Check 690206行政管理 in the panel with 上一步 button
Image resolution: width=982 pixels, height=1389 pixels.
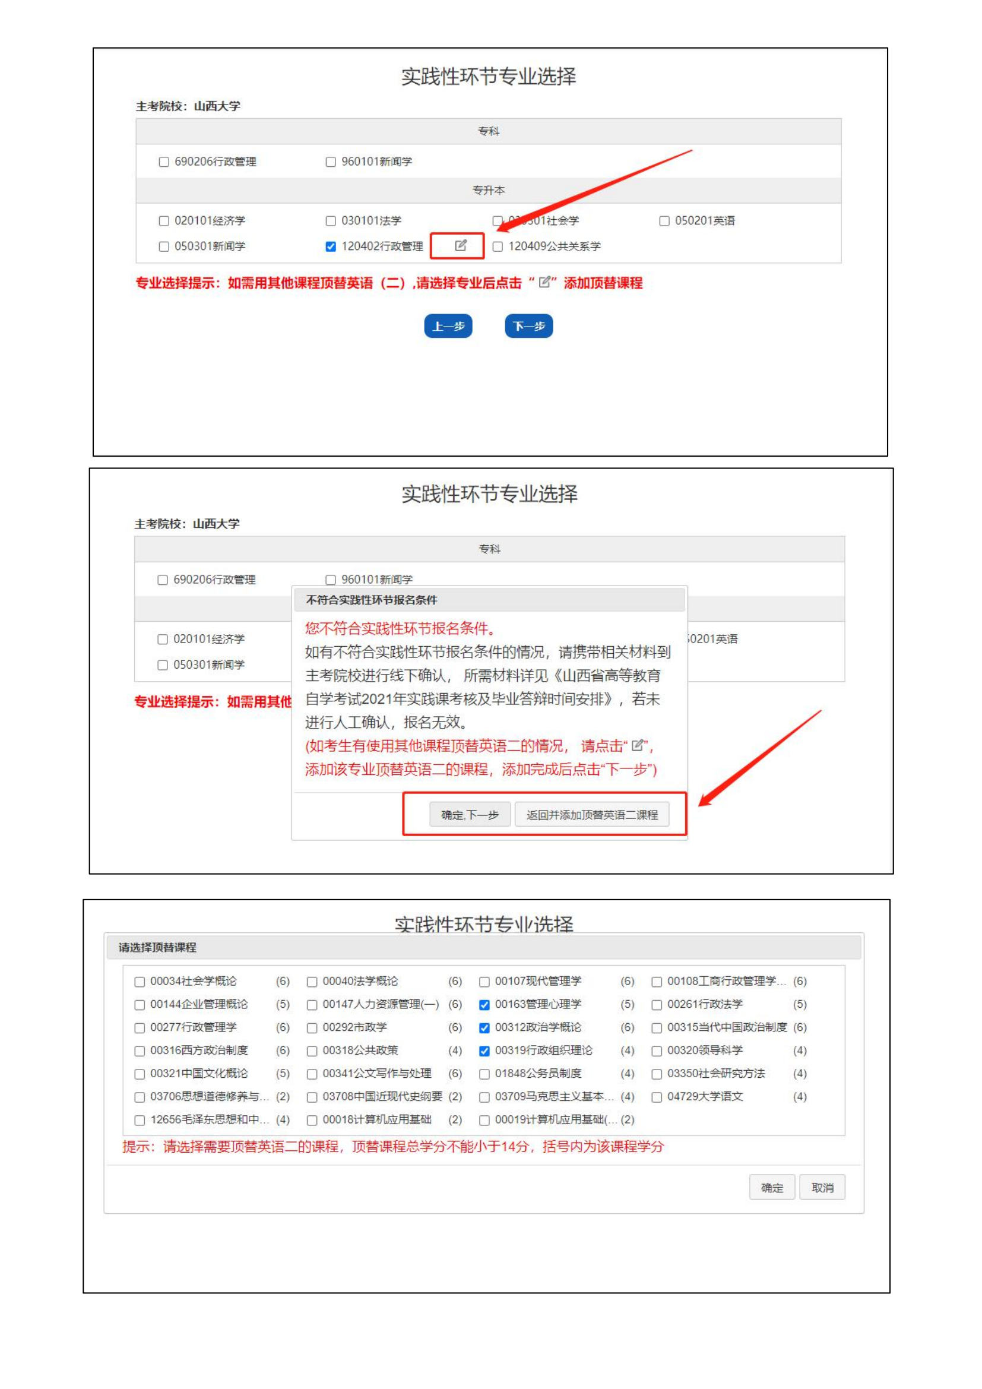click(x=163, y=162)
